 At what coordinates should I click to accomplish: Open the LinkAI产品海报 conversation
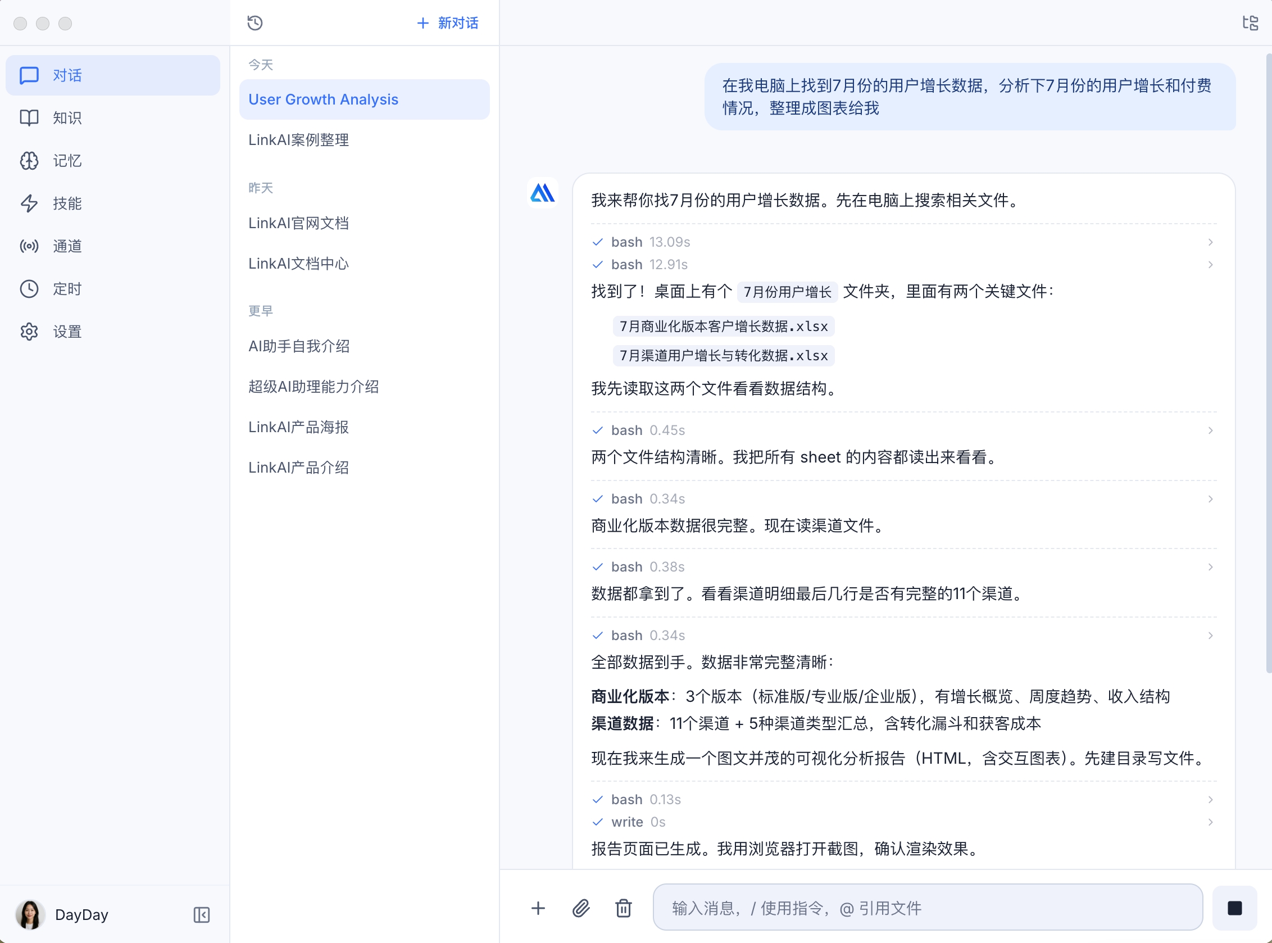coord(364,427)
